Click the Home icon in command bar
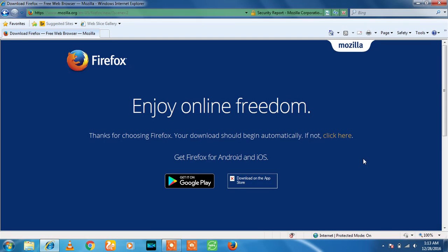Image resolution: width=448 pixels, height=252 pixels. [x=331, y=33]
